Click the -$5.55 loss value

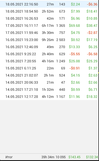75,54
